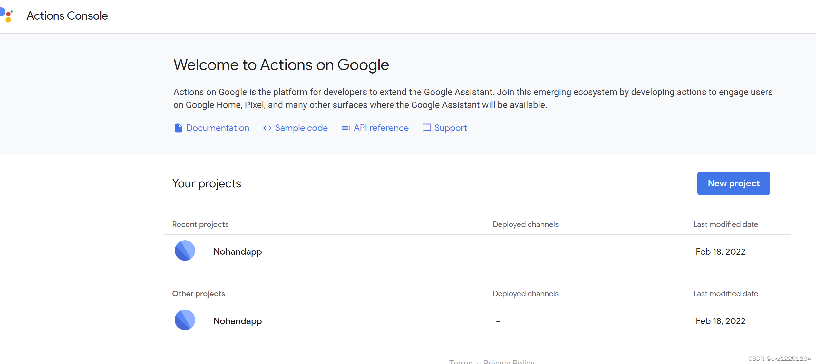Click Feb 18, 2022 date in Recent projects
Screen dimensions: 816x364
pos(720,251)
